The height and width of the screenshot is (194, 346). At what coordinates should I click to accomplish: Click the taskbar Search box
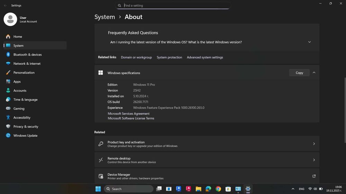pos(129,189)
